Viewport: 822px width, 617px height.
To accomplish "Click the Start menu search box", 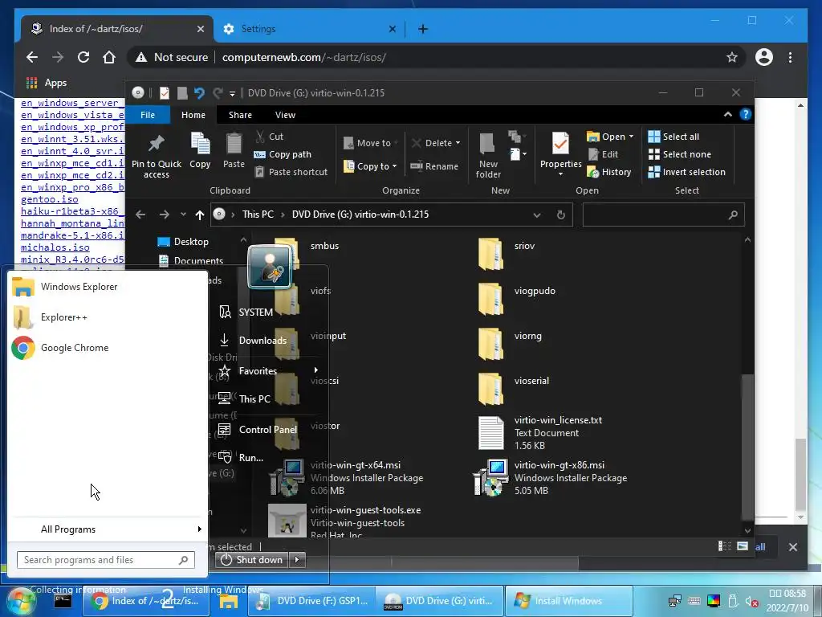I will (105, 560).
